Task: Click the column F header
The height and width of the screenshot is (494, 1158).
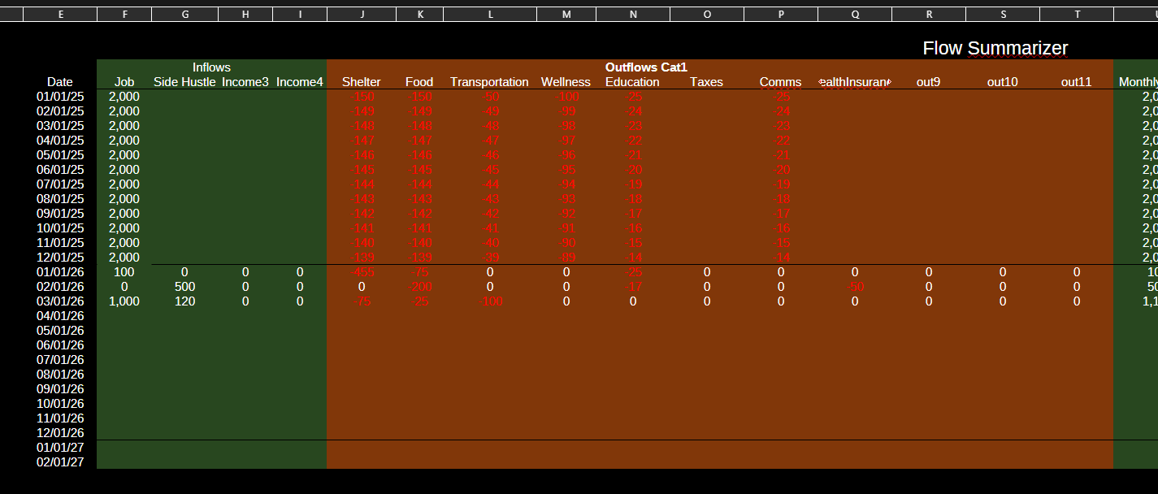Action: [x=124, y=15]
